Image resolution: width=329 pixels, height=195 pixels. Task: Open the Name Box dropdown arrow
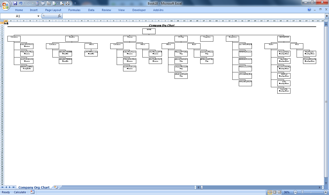click(39, 16)
